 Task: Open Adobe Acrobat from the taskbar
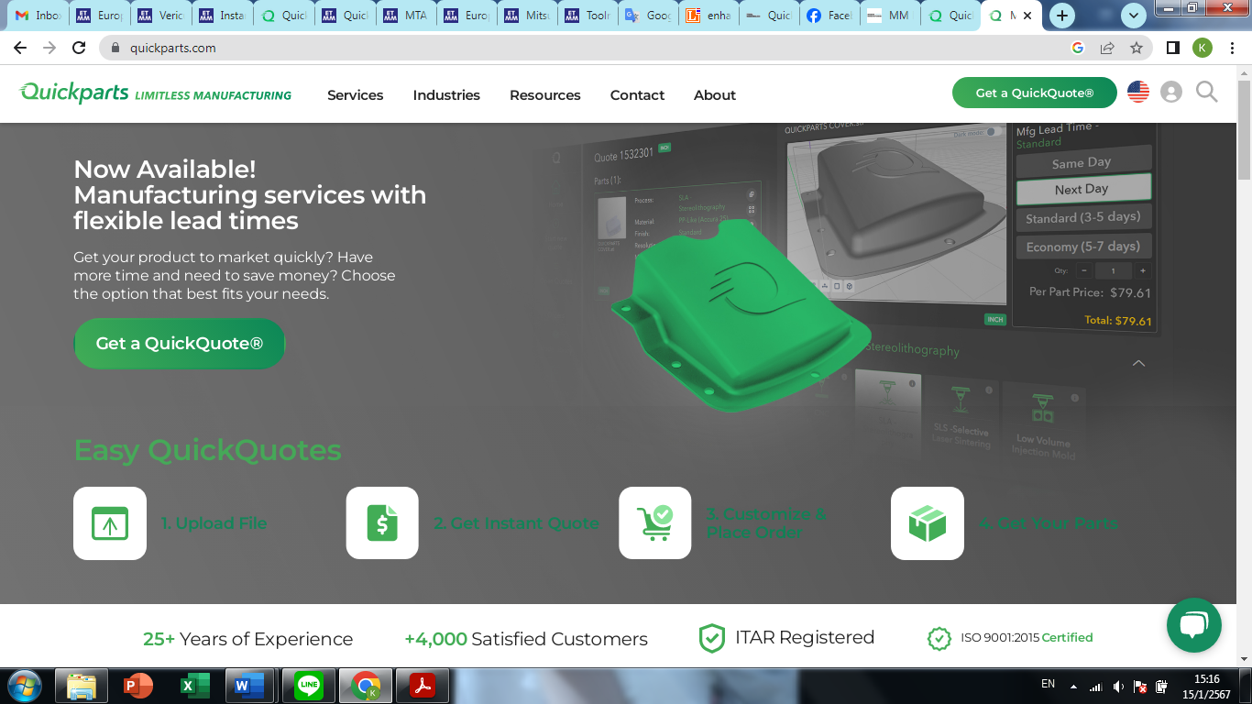point(423,686)
